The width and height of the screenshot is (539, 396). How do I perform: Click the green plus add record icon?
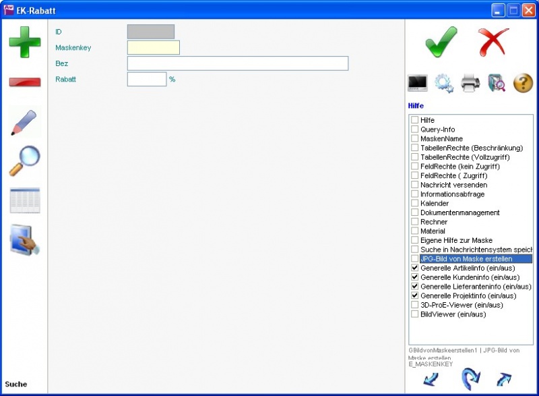(x=25, y=42)
